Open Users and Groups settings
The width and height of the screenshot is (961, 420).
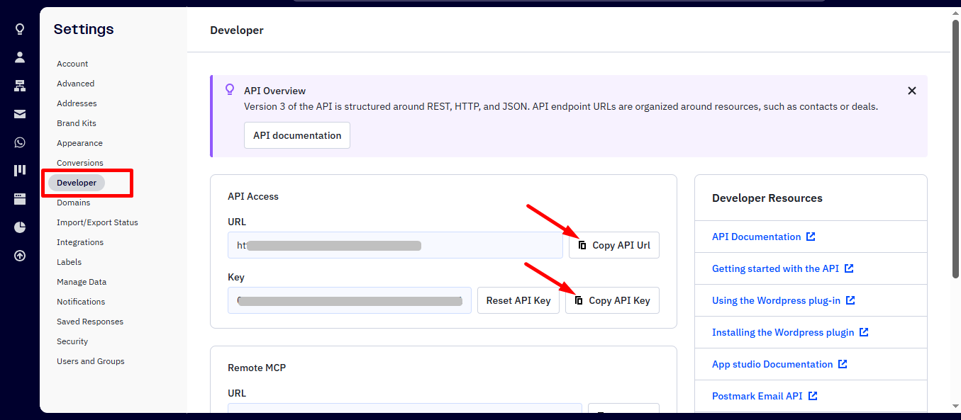[x=90, y=361]
